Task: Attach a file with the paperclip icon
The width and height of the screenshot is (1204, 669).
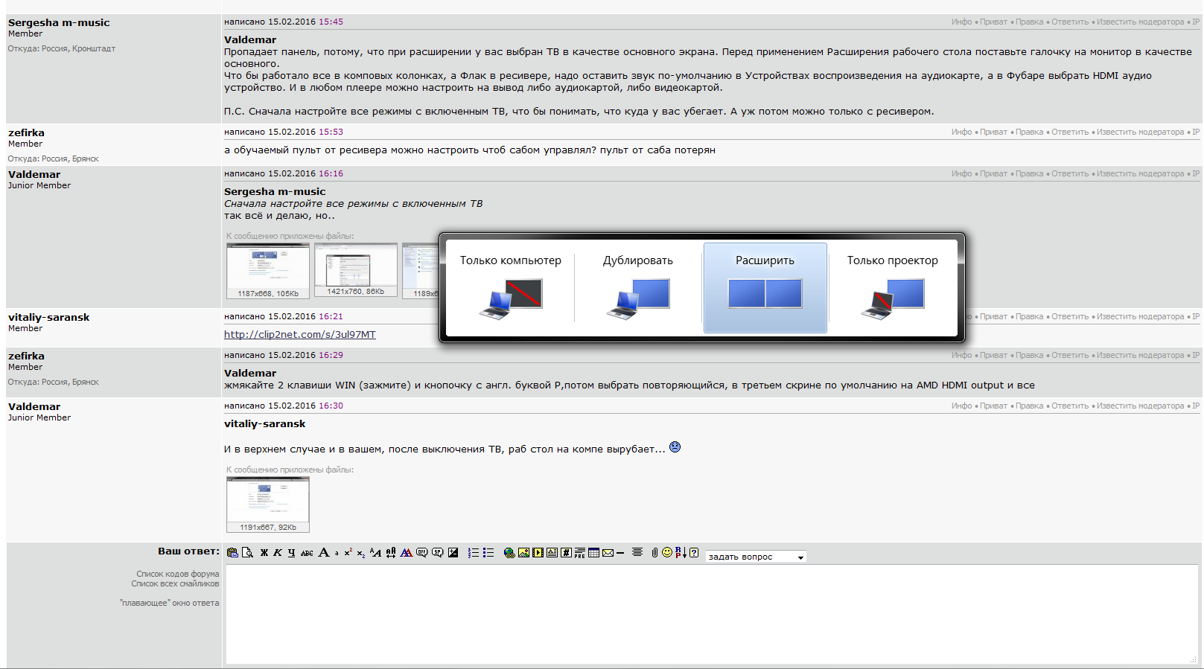Action: 654,552
